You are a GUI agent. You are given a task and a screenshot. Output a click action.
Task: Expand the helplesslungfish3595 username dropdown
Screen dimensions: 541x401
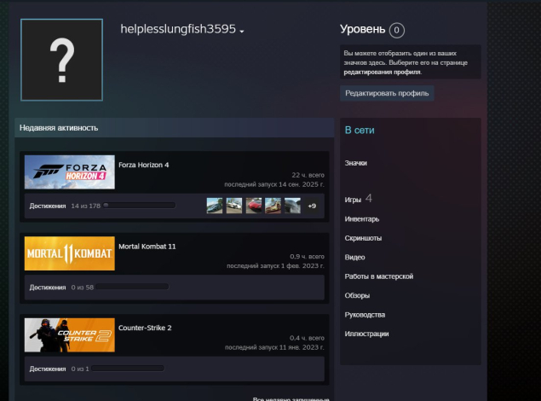(242, 31)
